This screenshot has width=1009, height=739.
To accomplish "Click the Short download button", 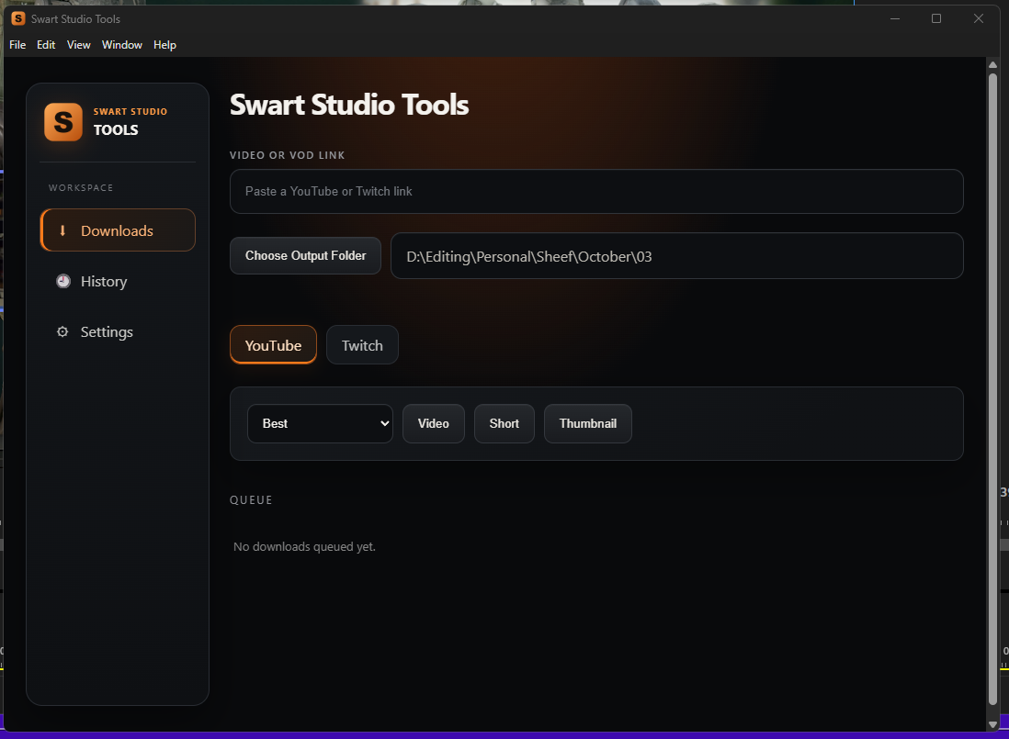I will tap(504, 423).
